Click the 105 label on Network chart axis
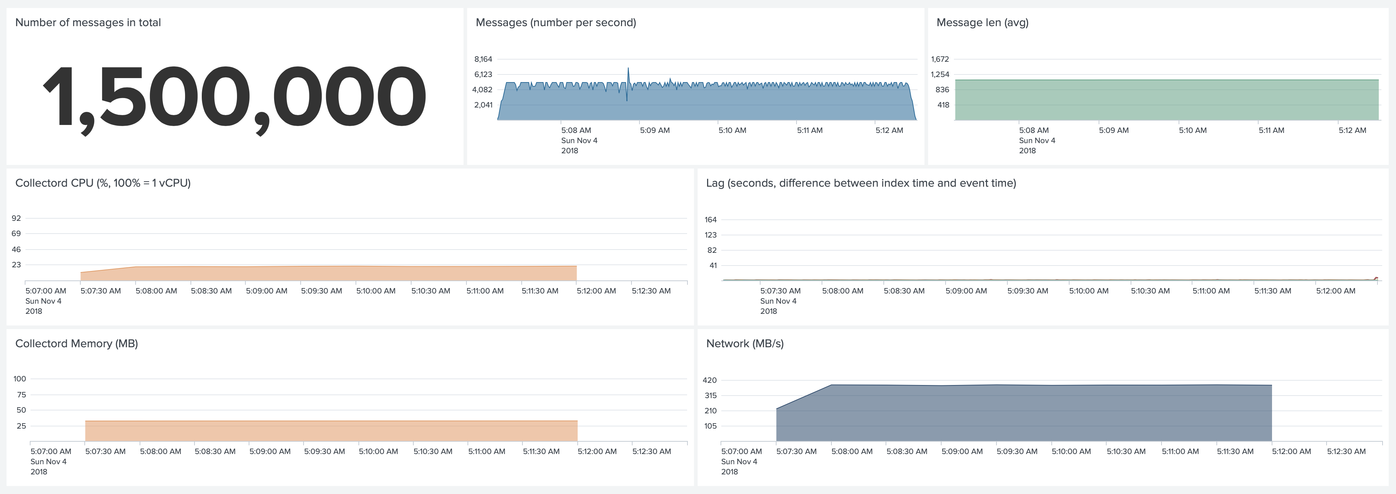The image size is (1396, 494). 710,426
